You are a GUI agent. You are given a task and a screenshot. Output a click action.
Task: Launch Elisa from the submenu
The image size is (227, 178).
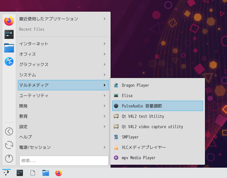158,95
